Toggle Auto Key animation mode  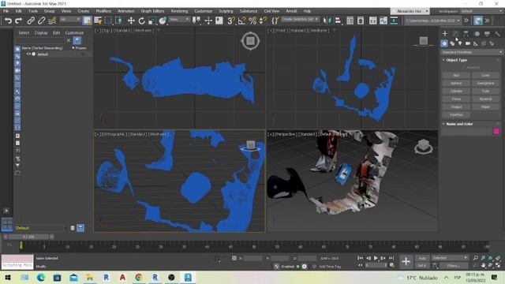pyautogui.click(x=422, y=258)
